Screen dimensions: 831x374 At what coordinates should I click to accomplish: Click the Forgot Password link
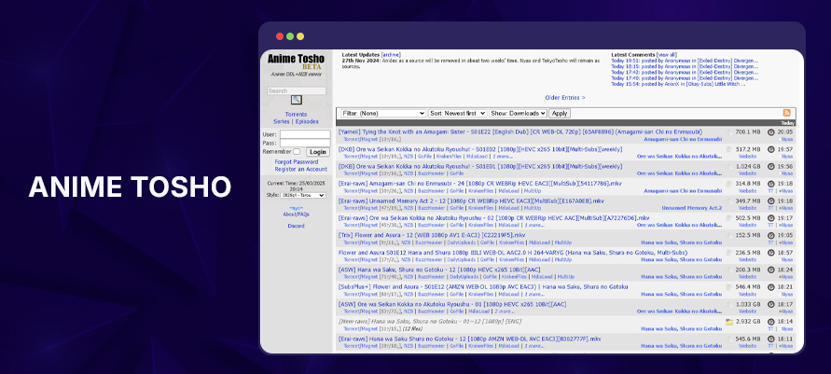tap(296, 161)
